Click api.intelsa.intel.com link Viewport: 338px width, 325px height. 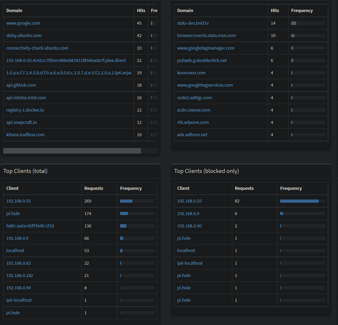coord(26,98)
